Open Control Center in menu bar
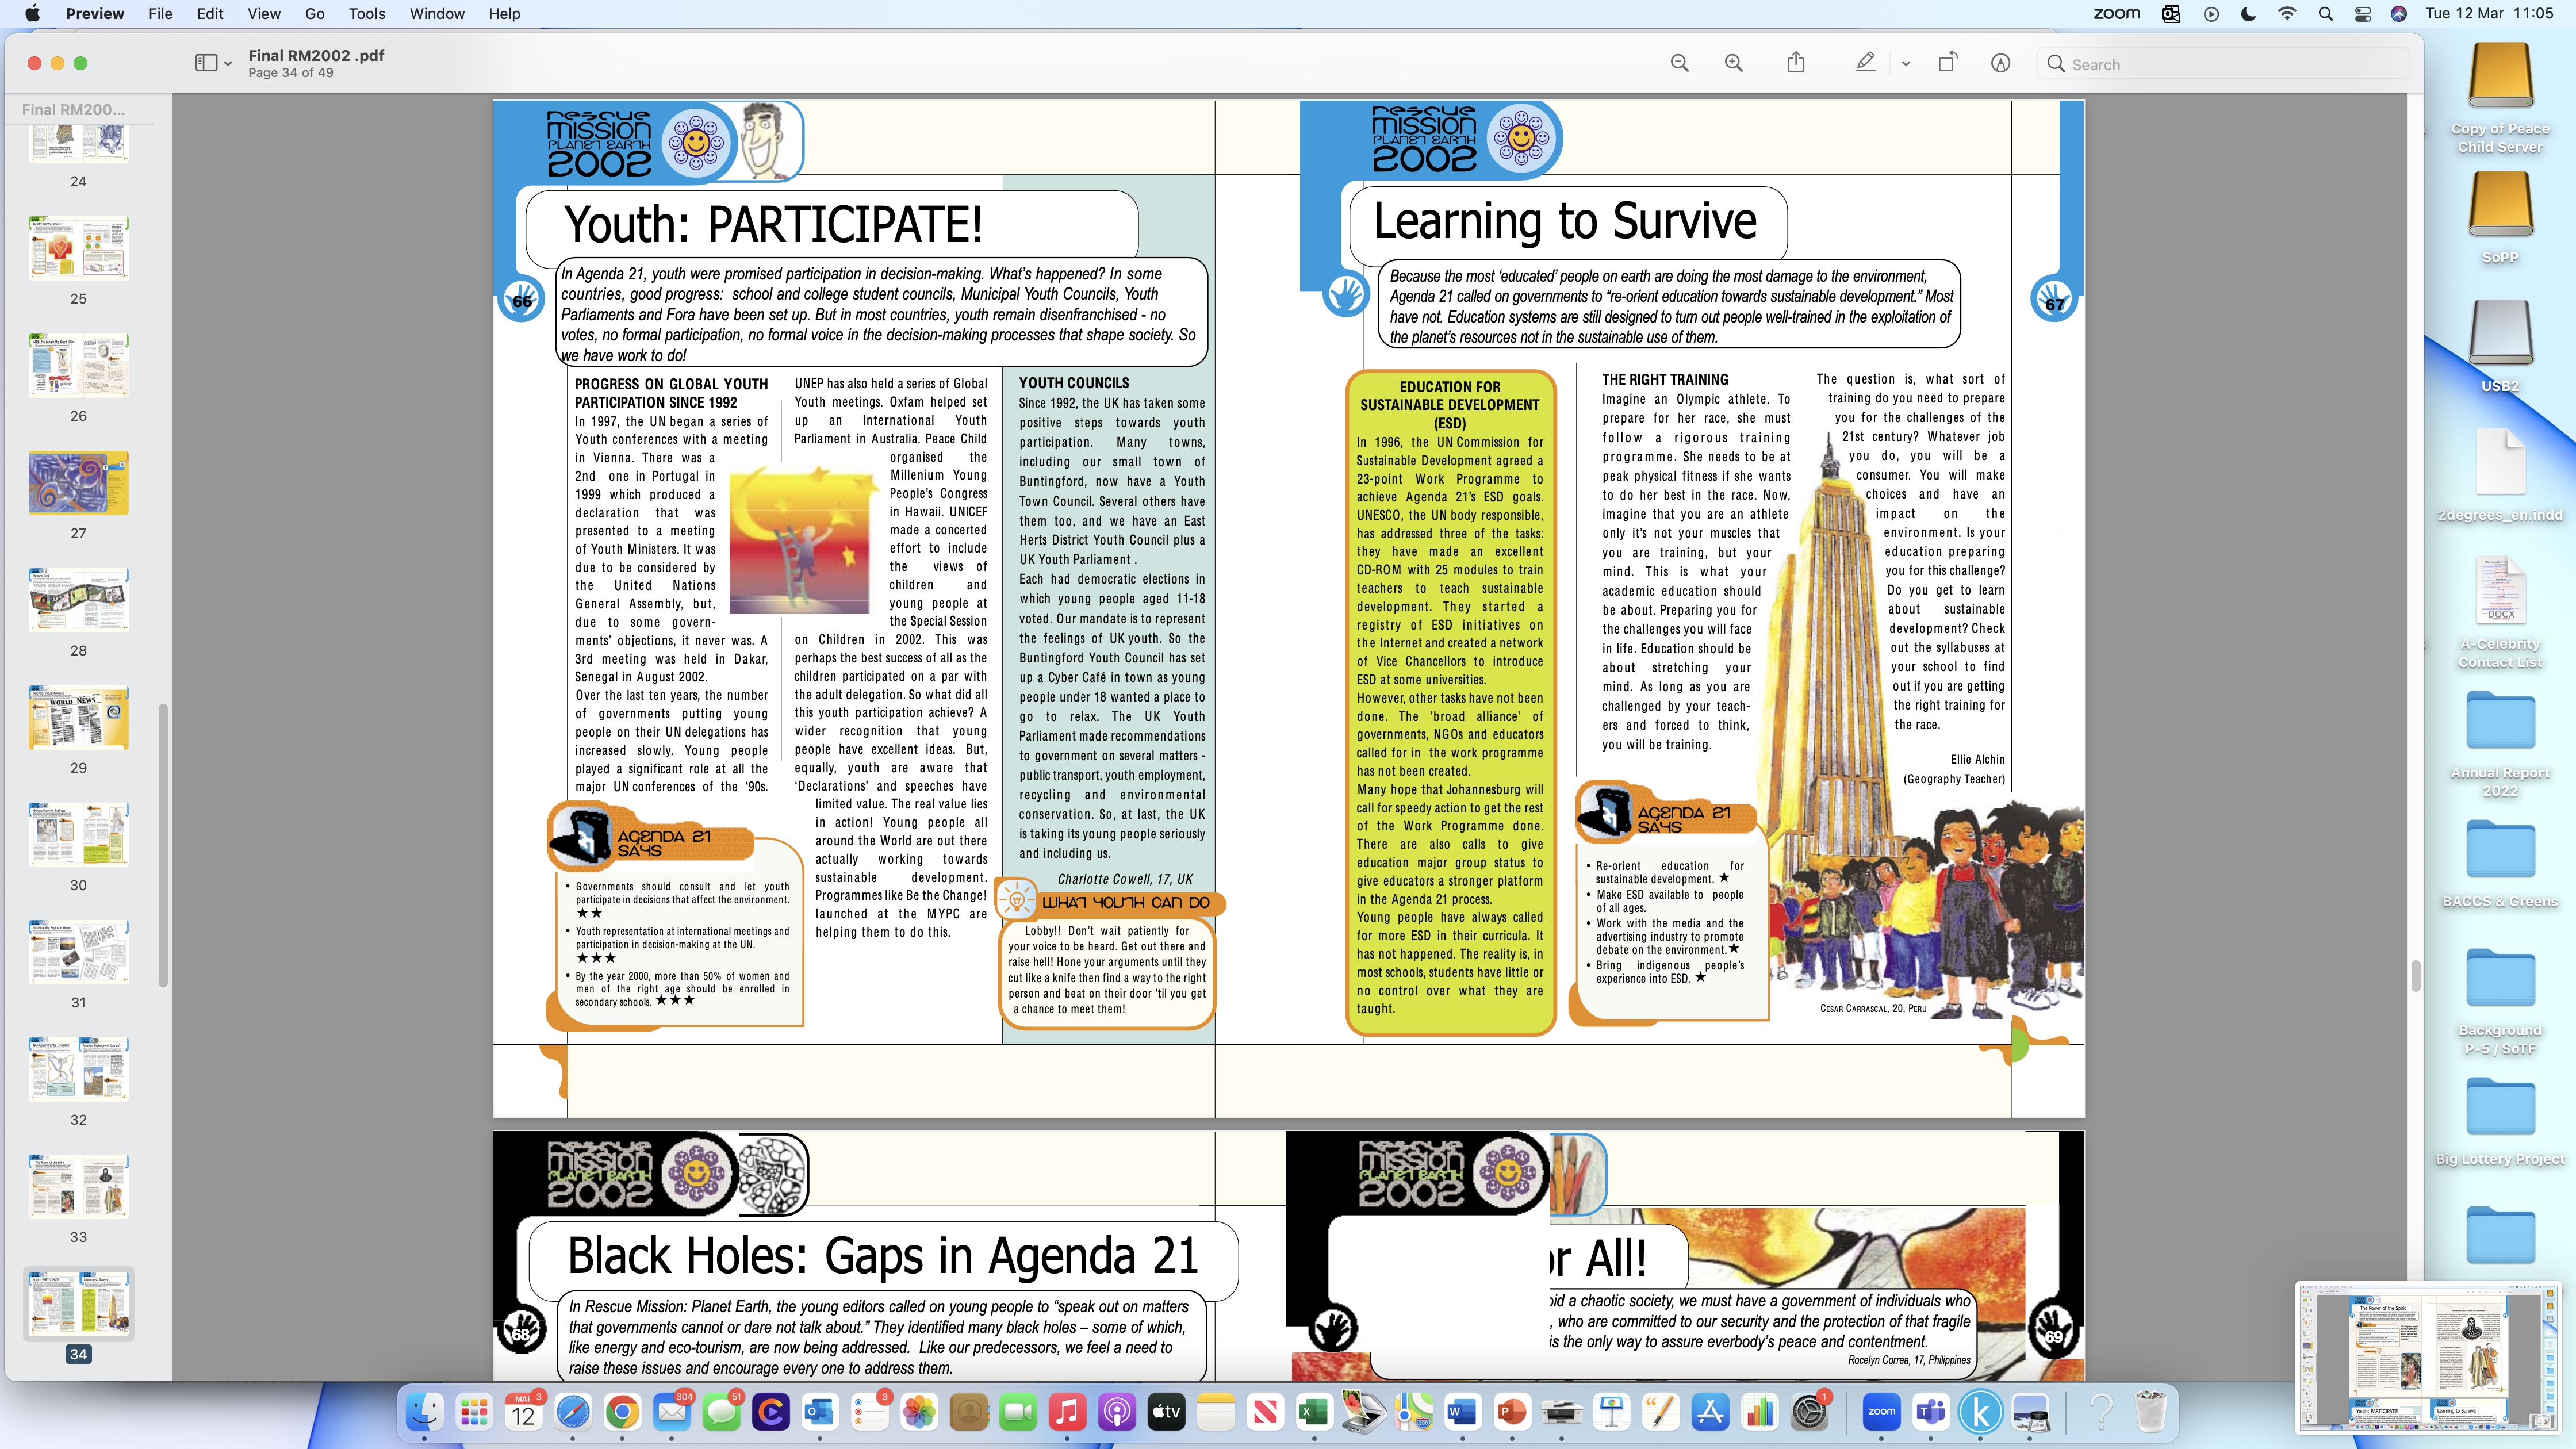Image resolution: width=2576 pixels, height=1449 pixels. pos(2362,14)
